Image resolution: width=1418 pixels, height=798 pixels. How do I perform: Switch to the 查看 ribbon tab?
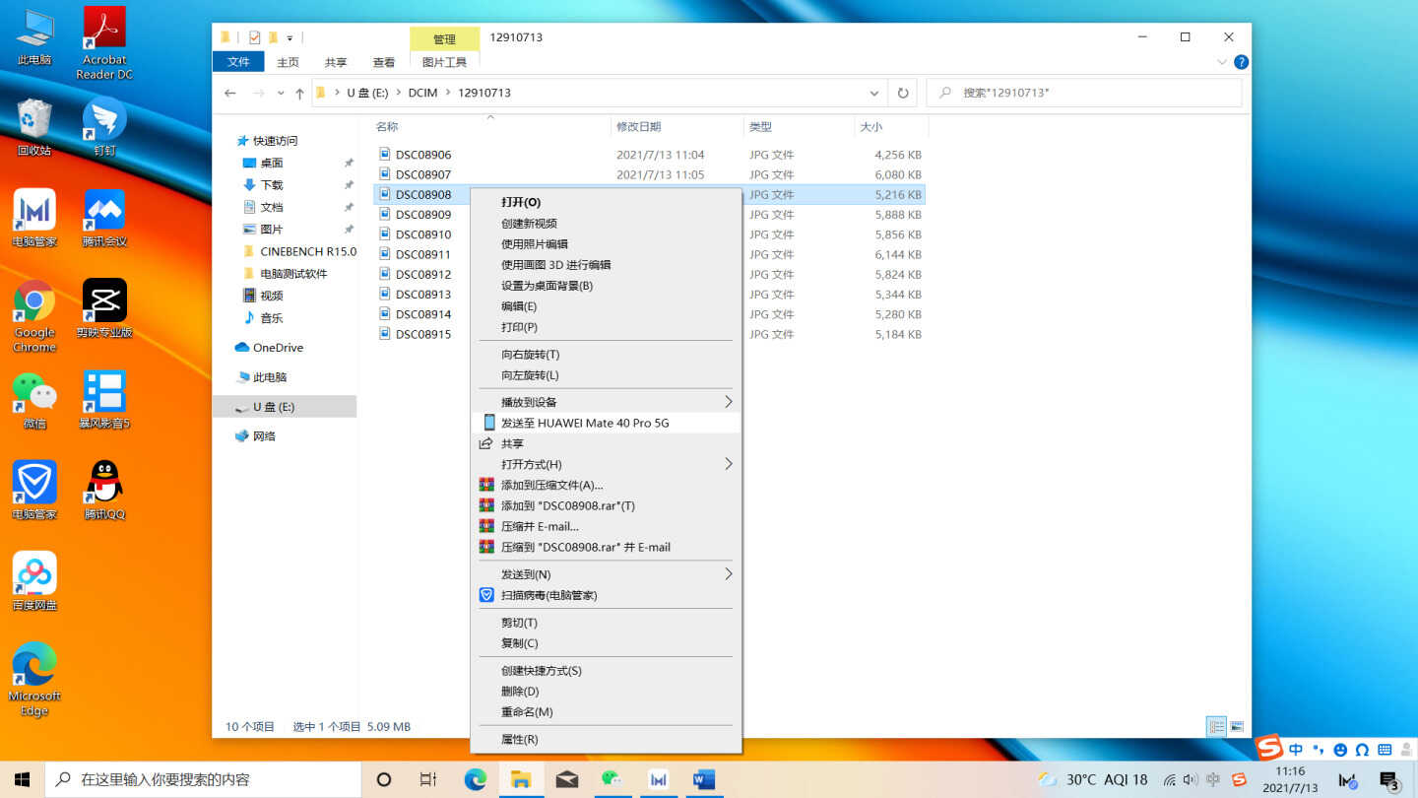point(384,62)
